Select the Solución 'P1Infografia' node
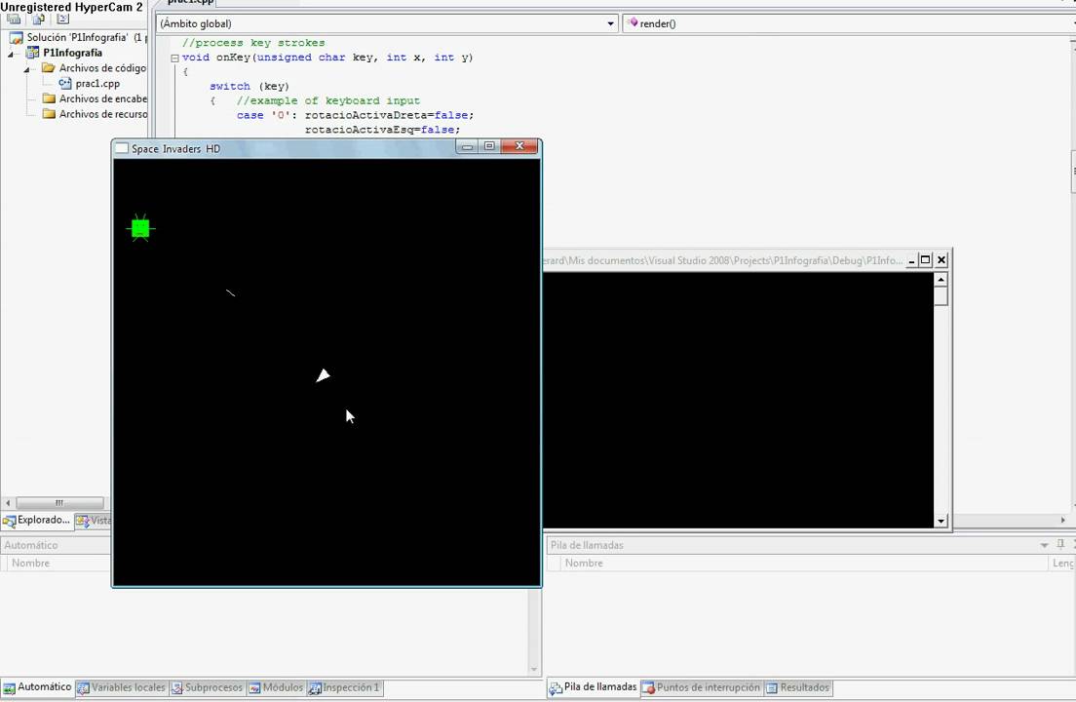The height and width of the screenshot is (702, 1076). 78,38
